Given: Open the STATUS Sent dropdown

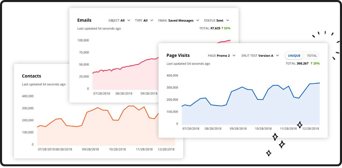Looking at the screenshot, I should 216,21.
